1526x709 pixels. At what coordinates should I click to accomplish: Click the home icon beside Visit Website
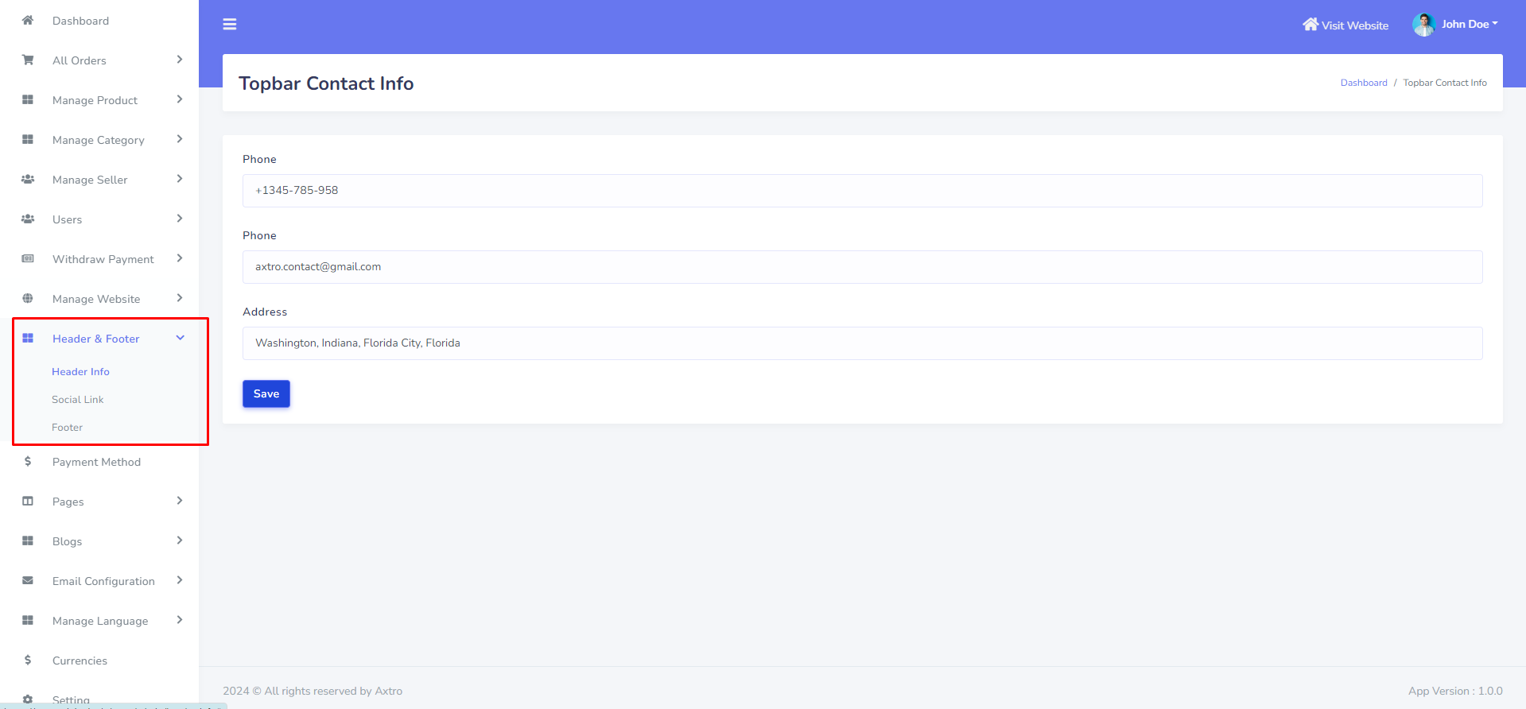pyautogui.click(x=1310, y=25)
